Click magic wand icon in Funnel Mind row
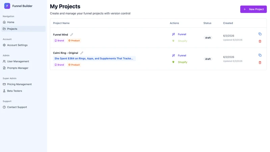This screenshot has height=152, width=270. pos(173,34)
